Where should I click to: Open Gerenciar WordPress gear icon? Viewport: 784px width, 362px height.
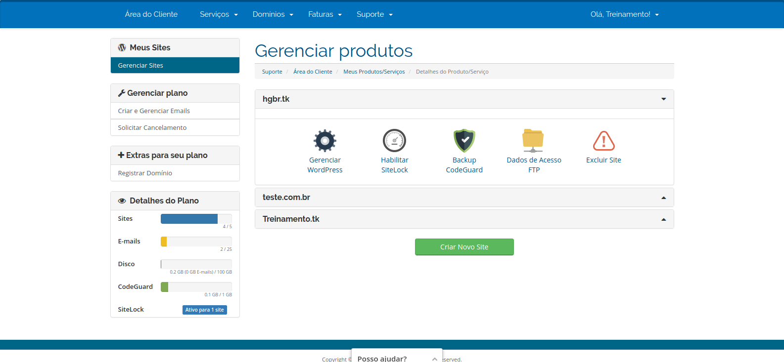point(325,141)
